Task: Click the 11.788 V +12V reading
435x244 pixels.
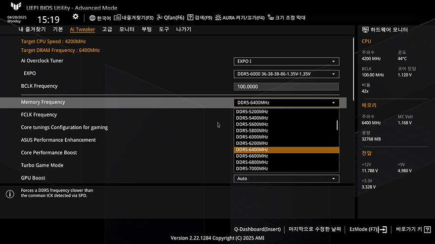Action: (x=370, y=171)
